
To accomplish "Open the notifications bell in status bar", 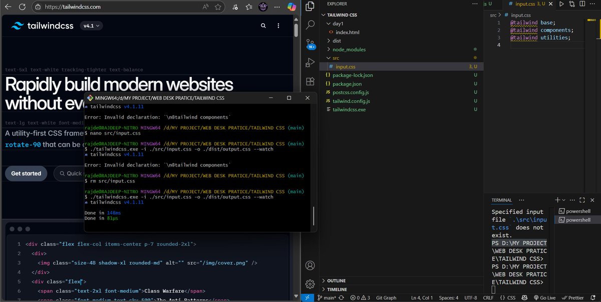I will (594, 298).
